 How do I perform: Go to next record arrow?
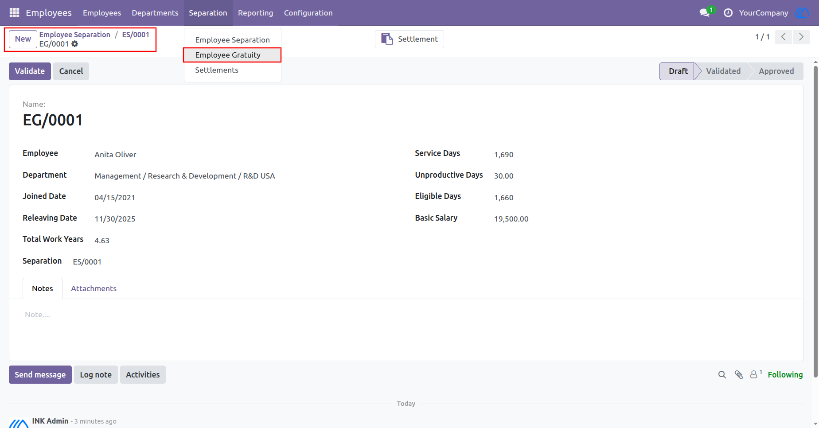(x=801, y=37)
